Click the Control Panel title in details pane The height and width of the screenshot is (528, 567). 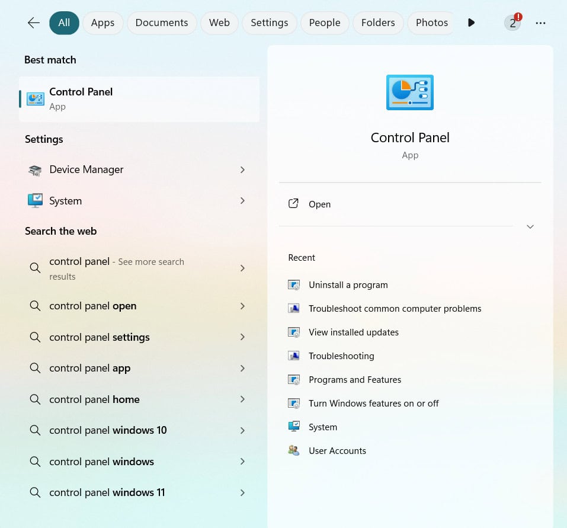tap(410, 138)
